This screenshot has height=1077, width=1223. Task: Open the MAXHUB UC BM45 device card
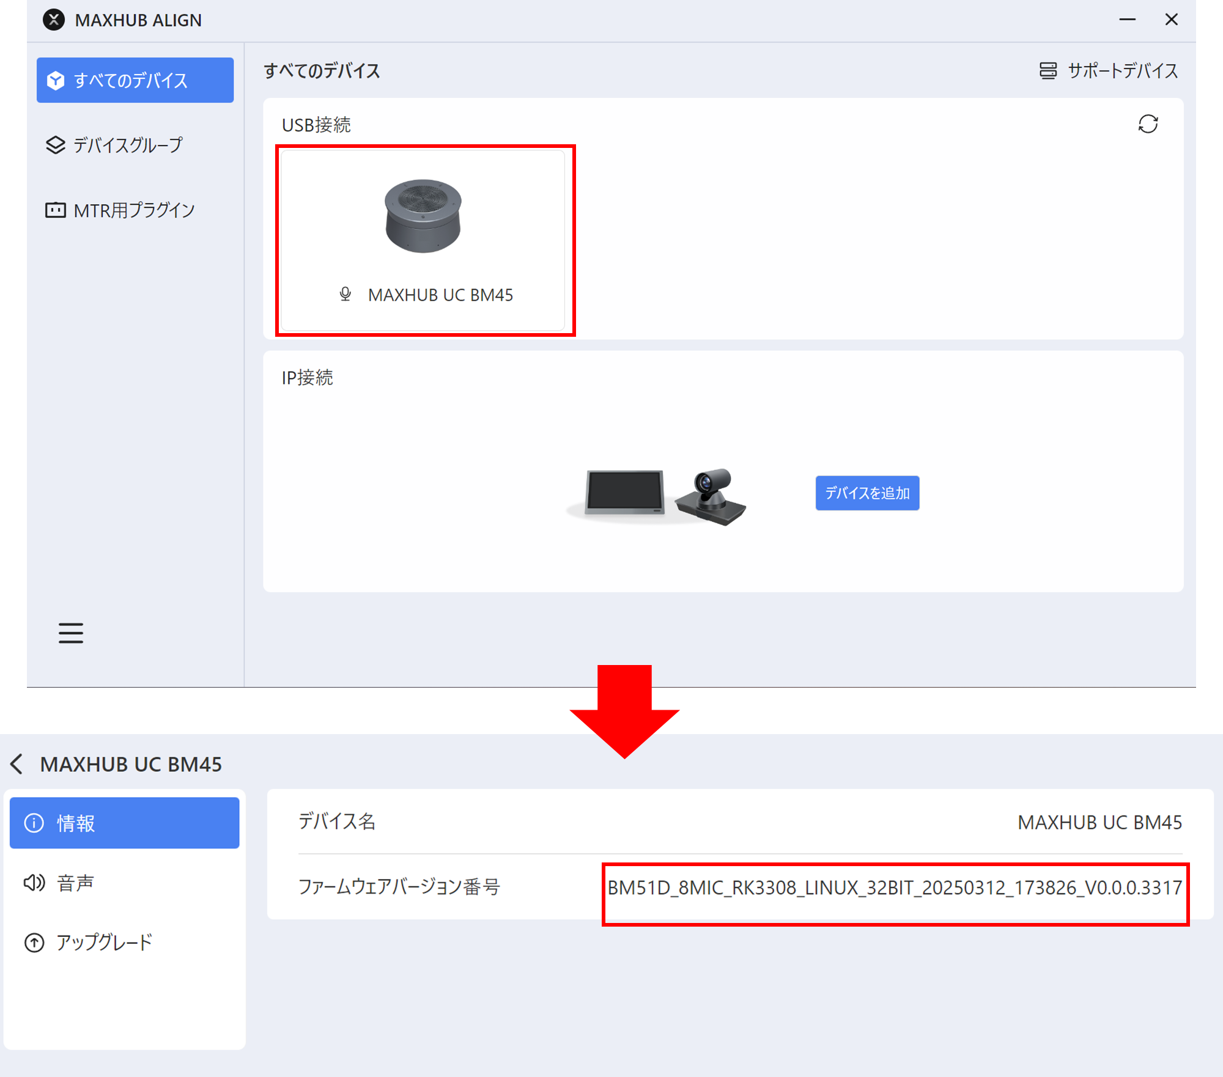tap(423, 240)
